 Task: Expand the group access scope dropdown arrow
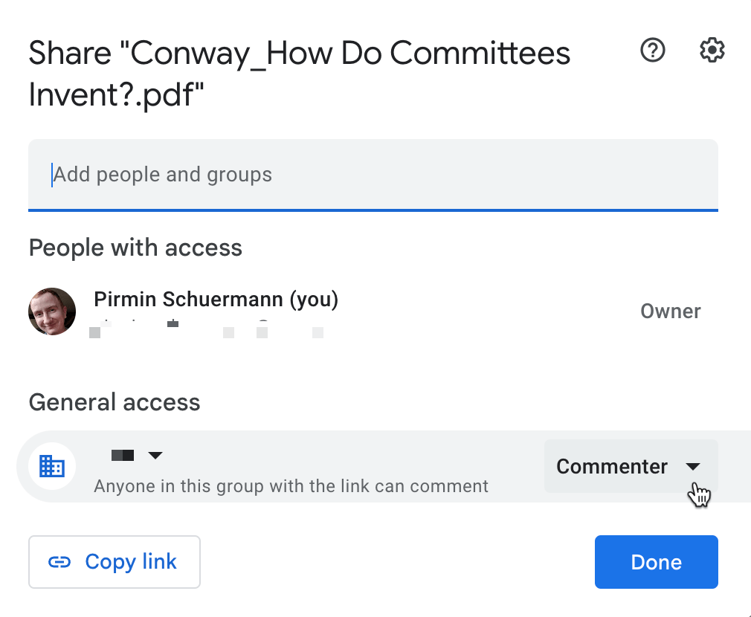pyautogui.click(x=155, y=455)
